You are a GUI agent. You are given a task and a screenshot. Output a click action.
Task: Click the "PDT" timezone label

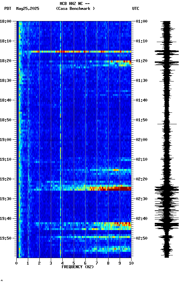[8, 9]
